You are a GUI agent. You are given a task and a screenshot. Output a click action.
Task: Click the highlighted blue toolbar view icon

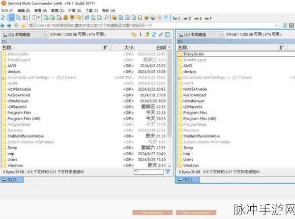12,18
